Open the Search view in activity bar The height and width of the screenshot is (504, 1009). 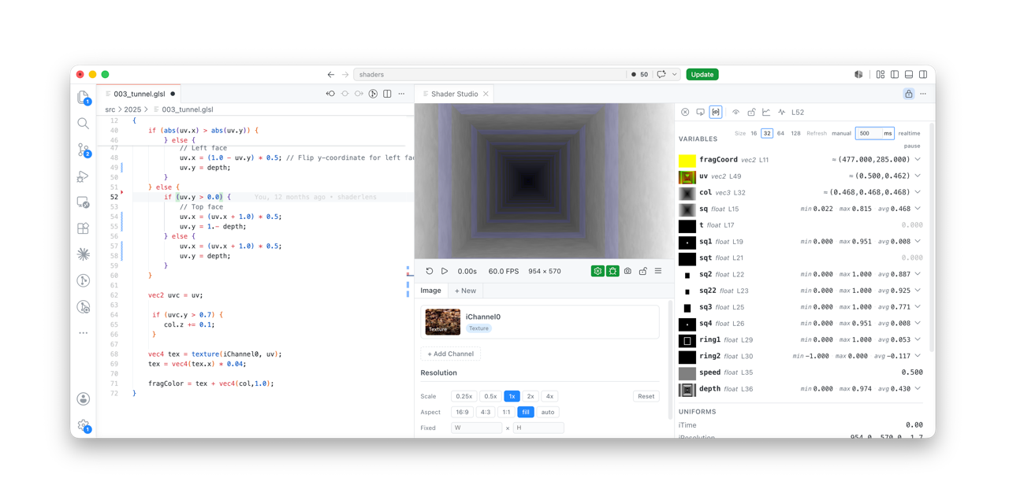(x=84, y=124)
